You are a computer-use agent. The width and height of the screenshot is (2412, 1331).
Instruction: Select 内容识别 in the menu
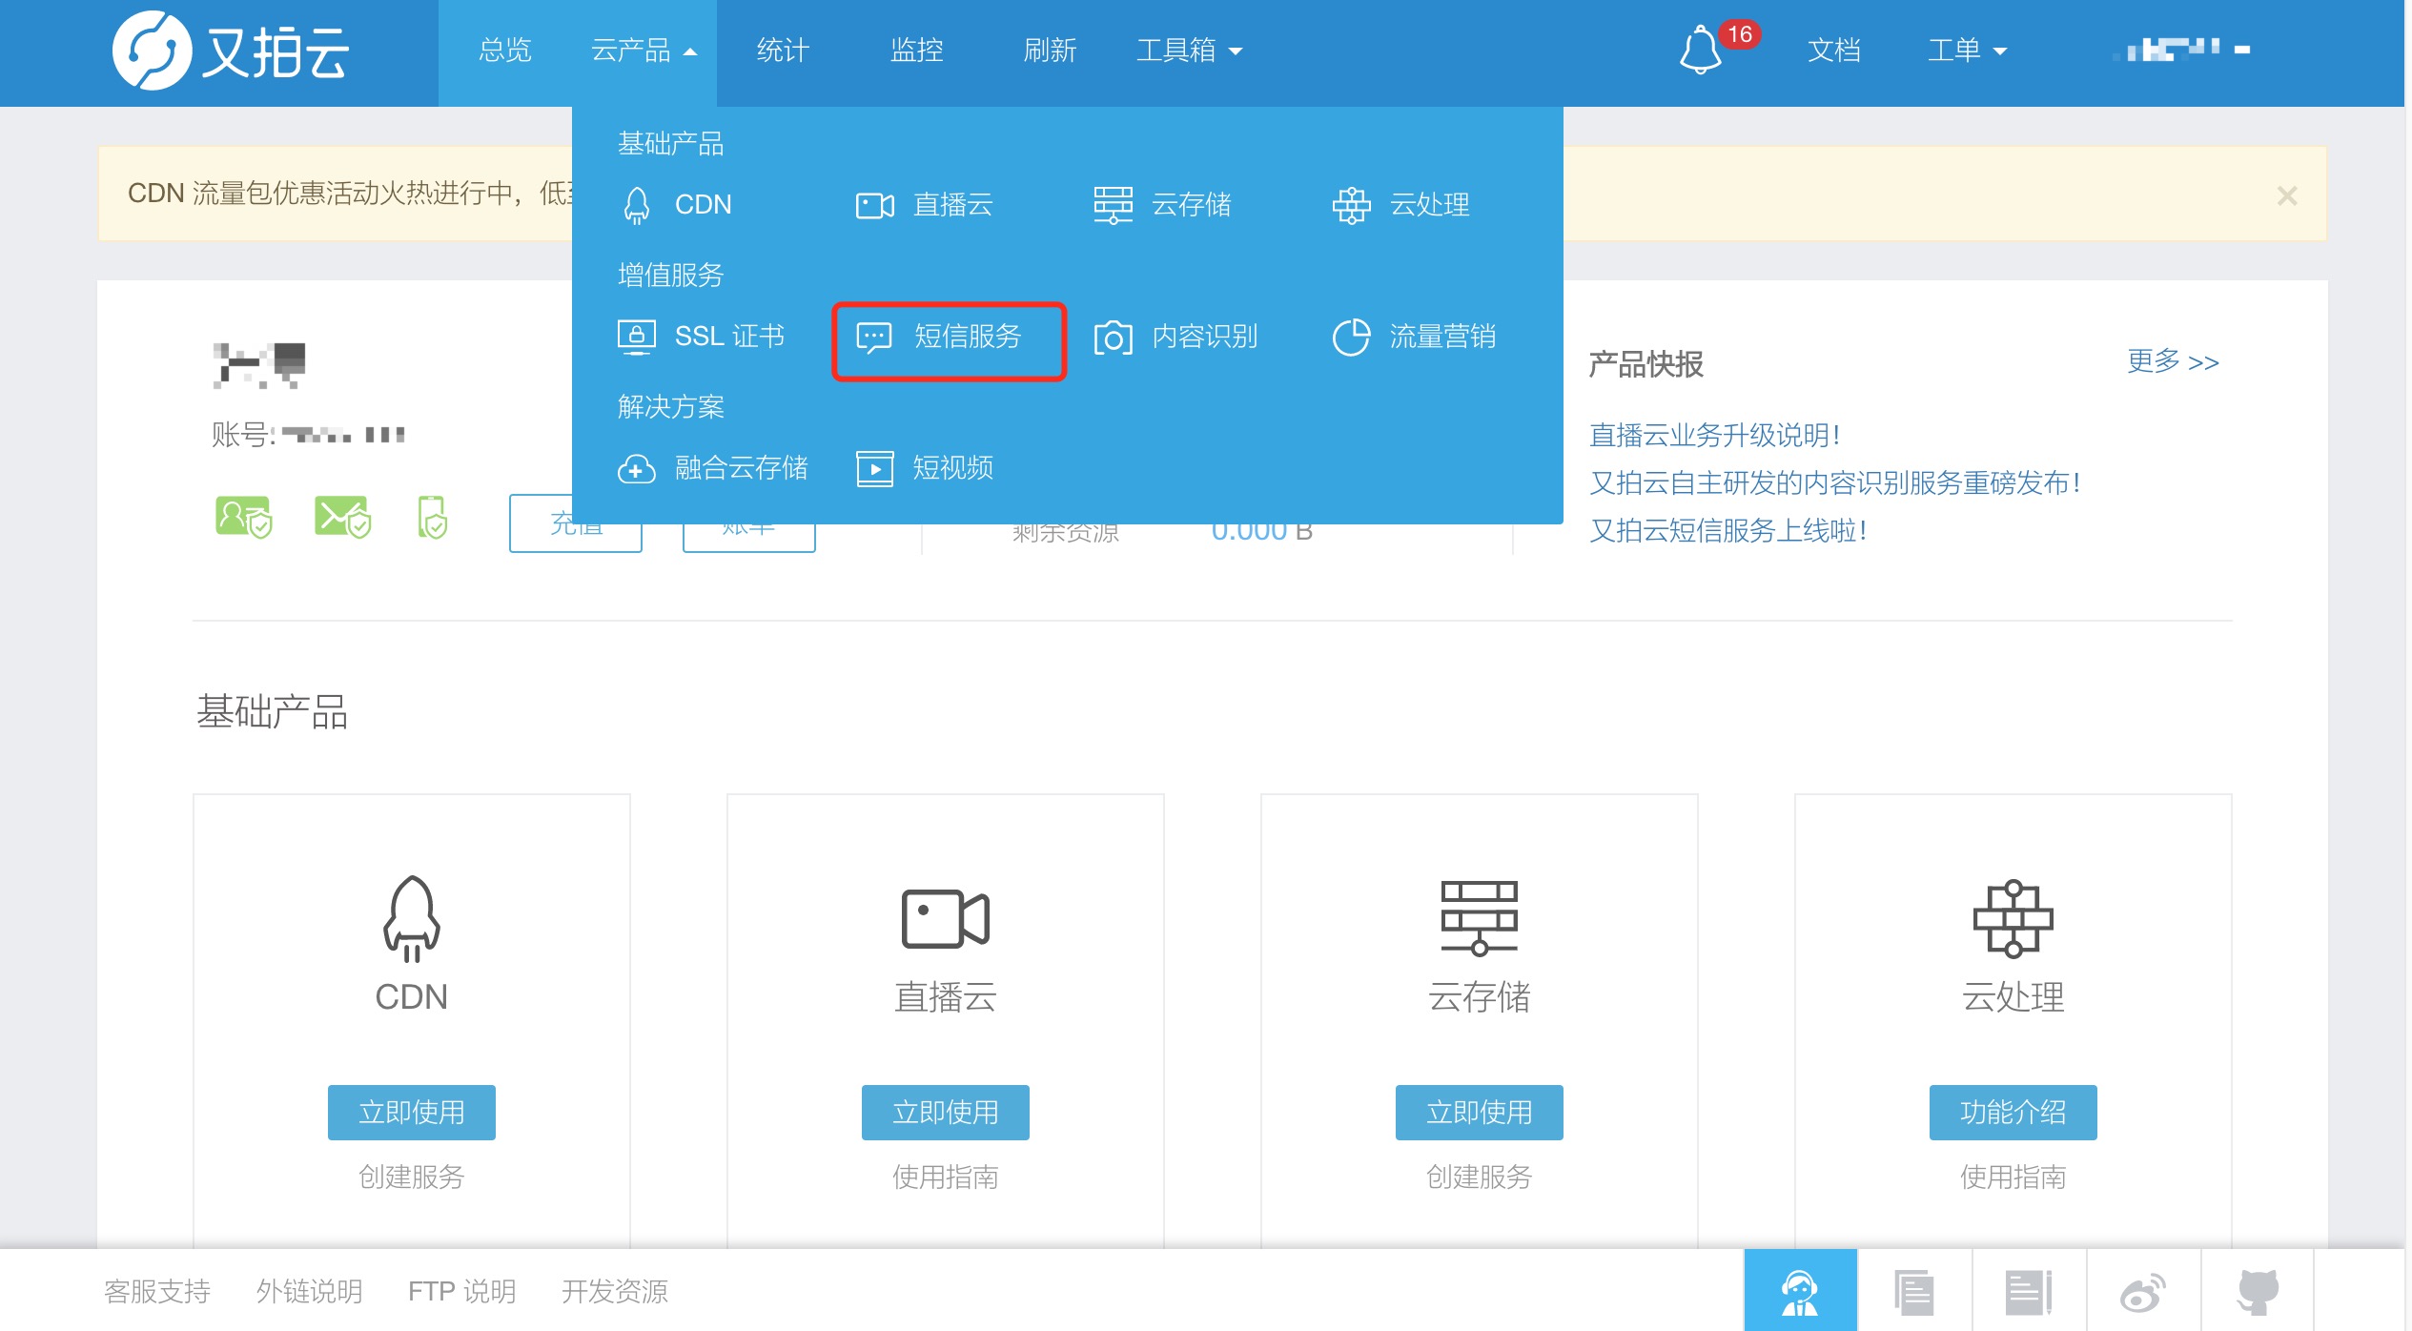pos(1176,337)
